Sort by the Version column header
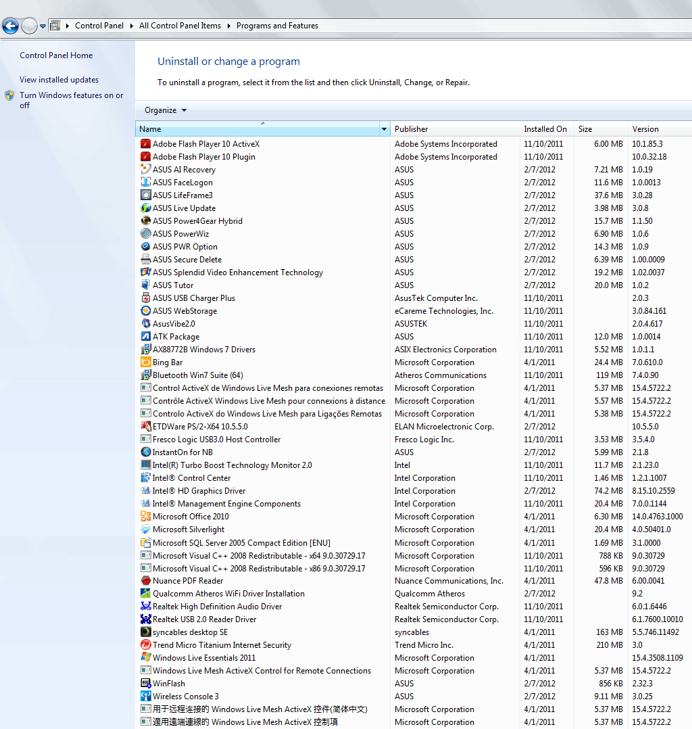This screenshot has width=692, height=729. point(660,128)
